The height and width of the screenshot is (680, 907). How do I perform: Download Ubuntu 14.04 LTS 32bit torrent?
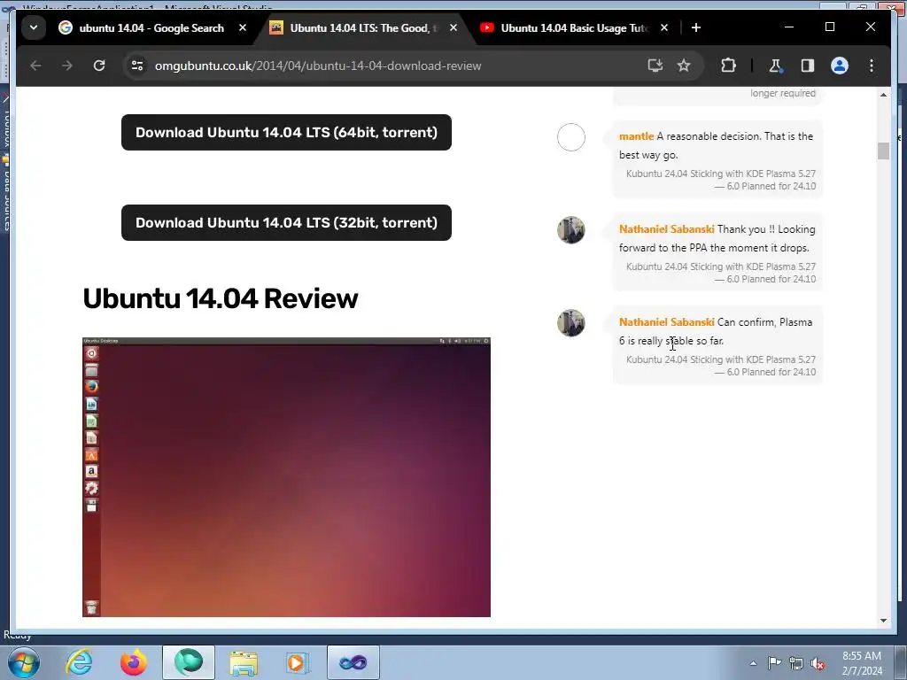coord(286,222)
